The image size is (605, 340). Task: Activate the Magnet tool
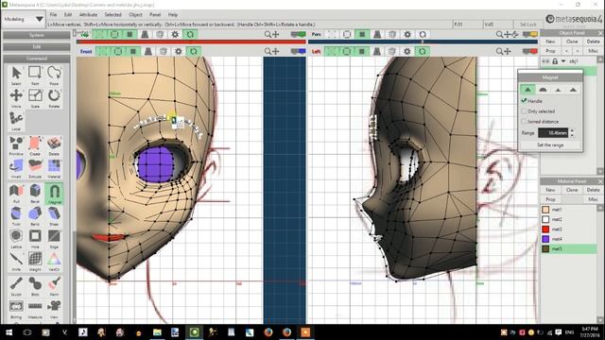click(54, 194)
